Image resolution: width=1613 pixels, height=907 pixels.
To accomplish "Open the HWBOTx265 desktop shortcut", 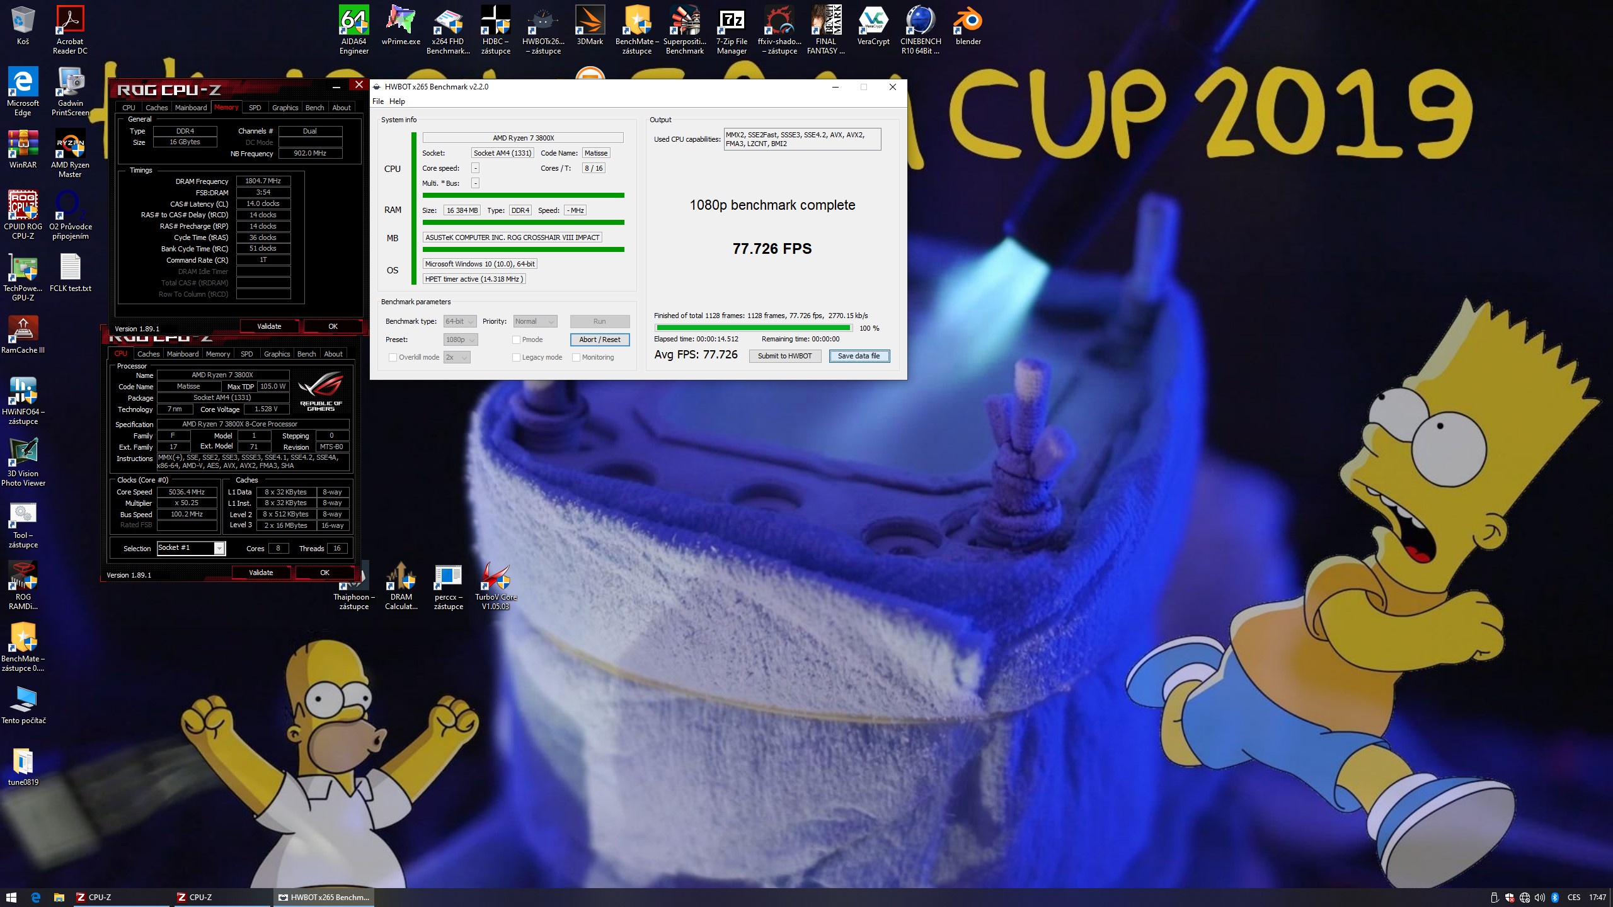I will 543,30.
